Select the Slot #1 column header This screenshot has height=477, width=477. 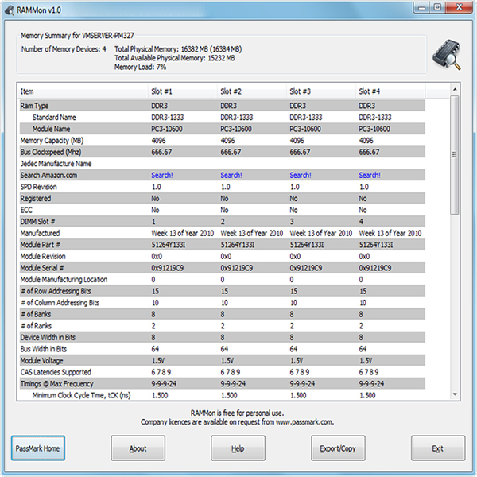(x=183, y=91)
